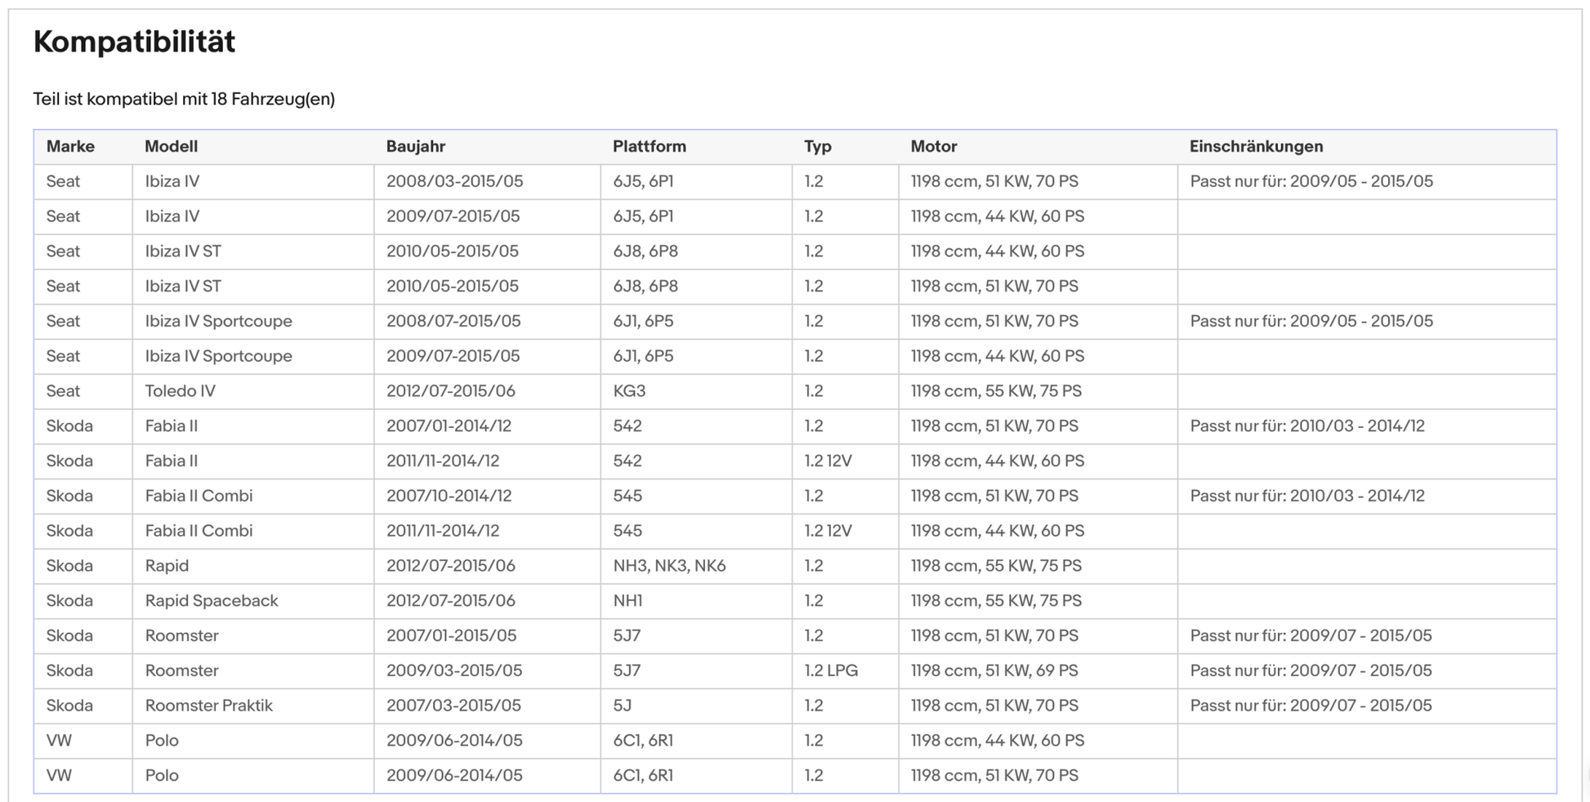The height and width of the screenshot is (802, 1590).
Task: Click "Teil ist kompatibel mit 18 Fahrzeug(en)" text
Action: click(x=184, y=100)
